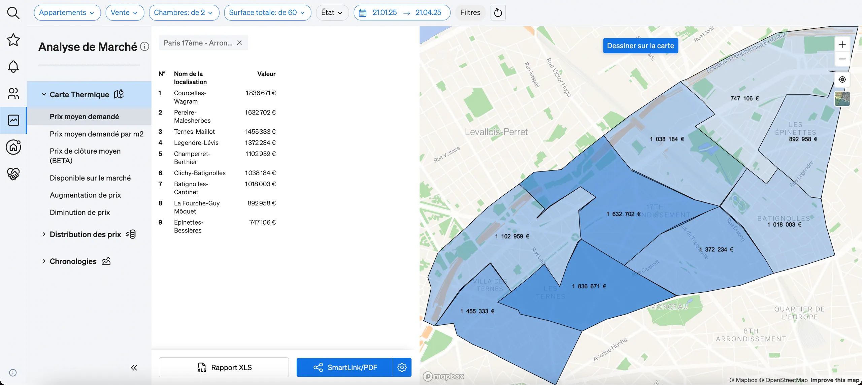Select Prix de clôture moyen (BETA)
Viewport: 862px width, 385px height.
pyautogui.click(x=85, y=156)
